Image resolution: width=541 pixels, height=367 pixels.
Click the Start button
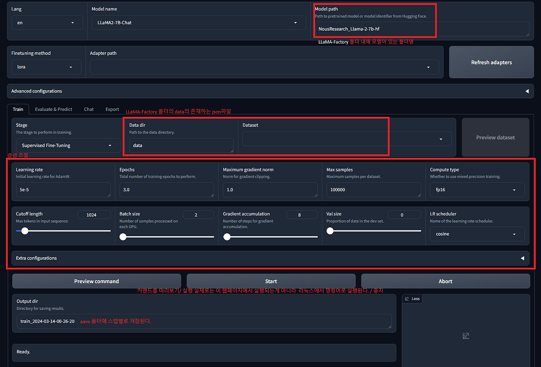point(271,281)
